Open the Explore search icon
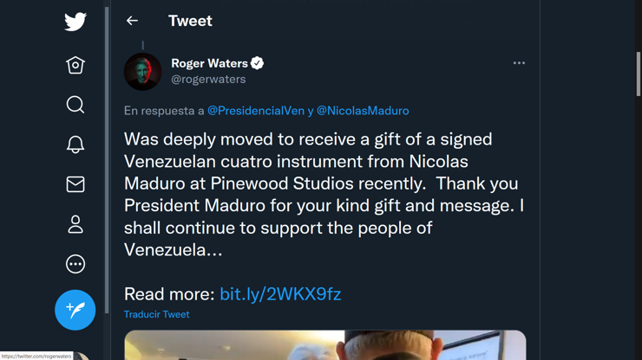This screenshot has width=642, height=360. coord(75,105)
